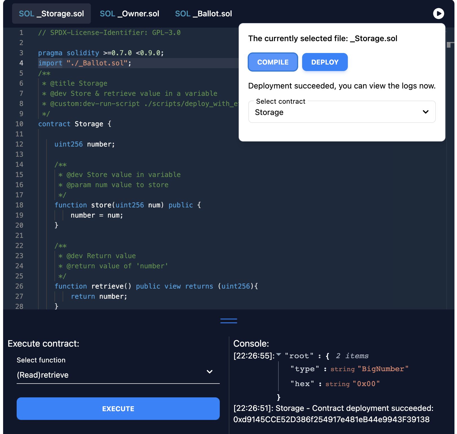Open the _Ballot.sol tab
Screen dimensions: 457x434
point(203,14)
